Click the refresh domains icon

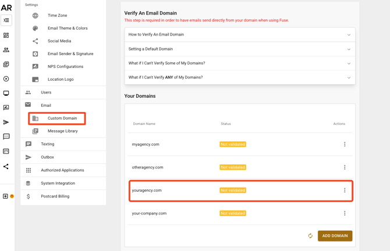point(310,236)
